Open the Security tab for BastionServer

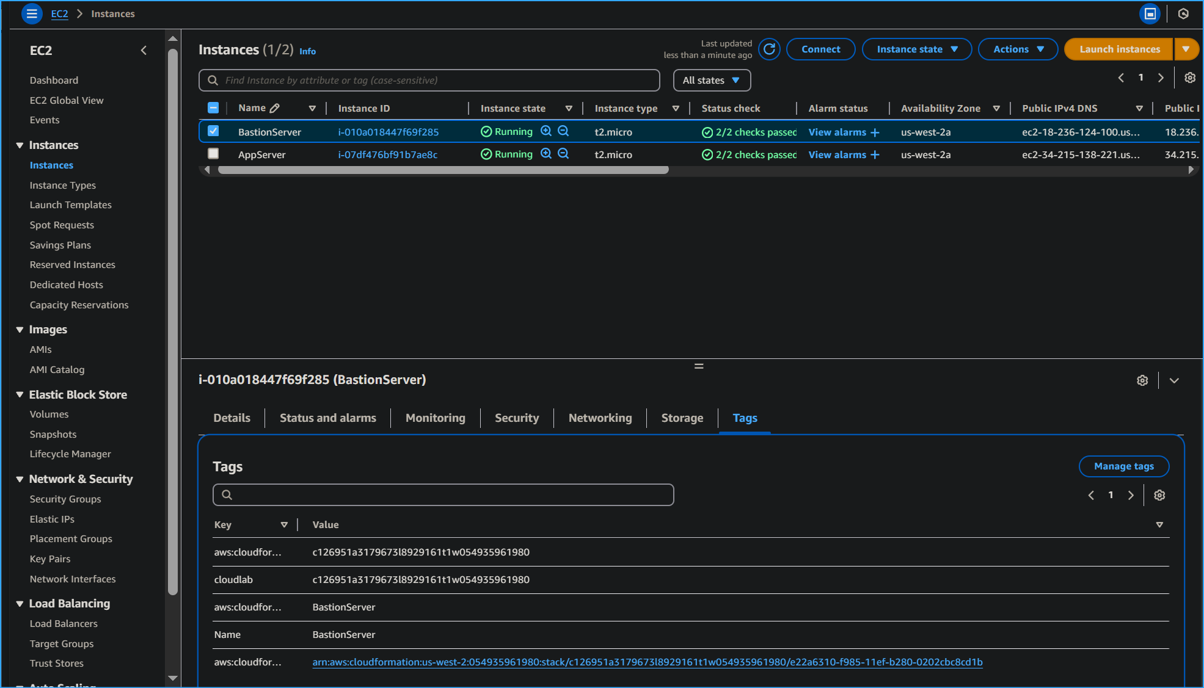tap(516, 418)
